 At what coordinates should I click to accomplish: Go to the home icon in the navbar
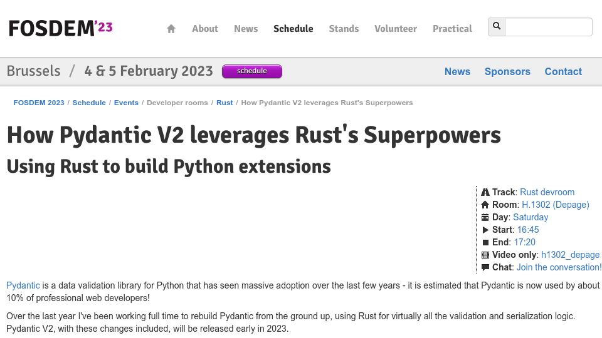(x=171, y=29)
